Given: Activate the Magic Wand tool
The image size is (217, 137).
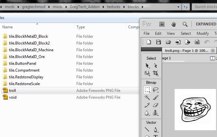Looking at the screenshot, I should (147, 97).
